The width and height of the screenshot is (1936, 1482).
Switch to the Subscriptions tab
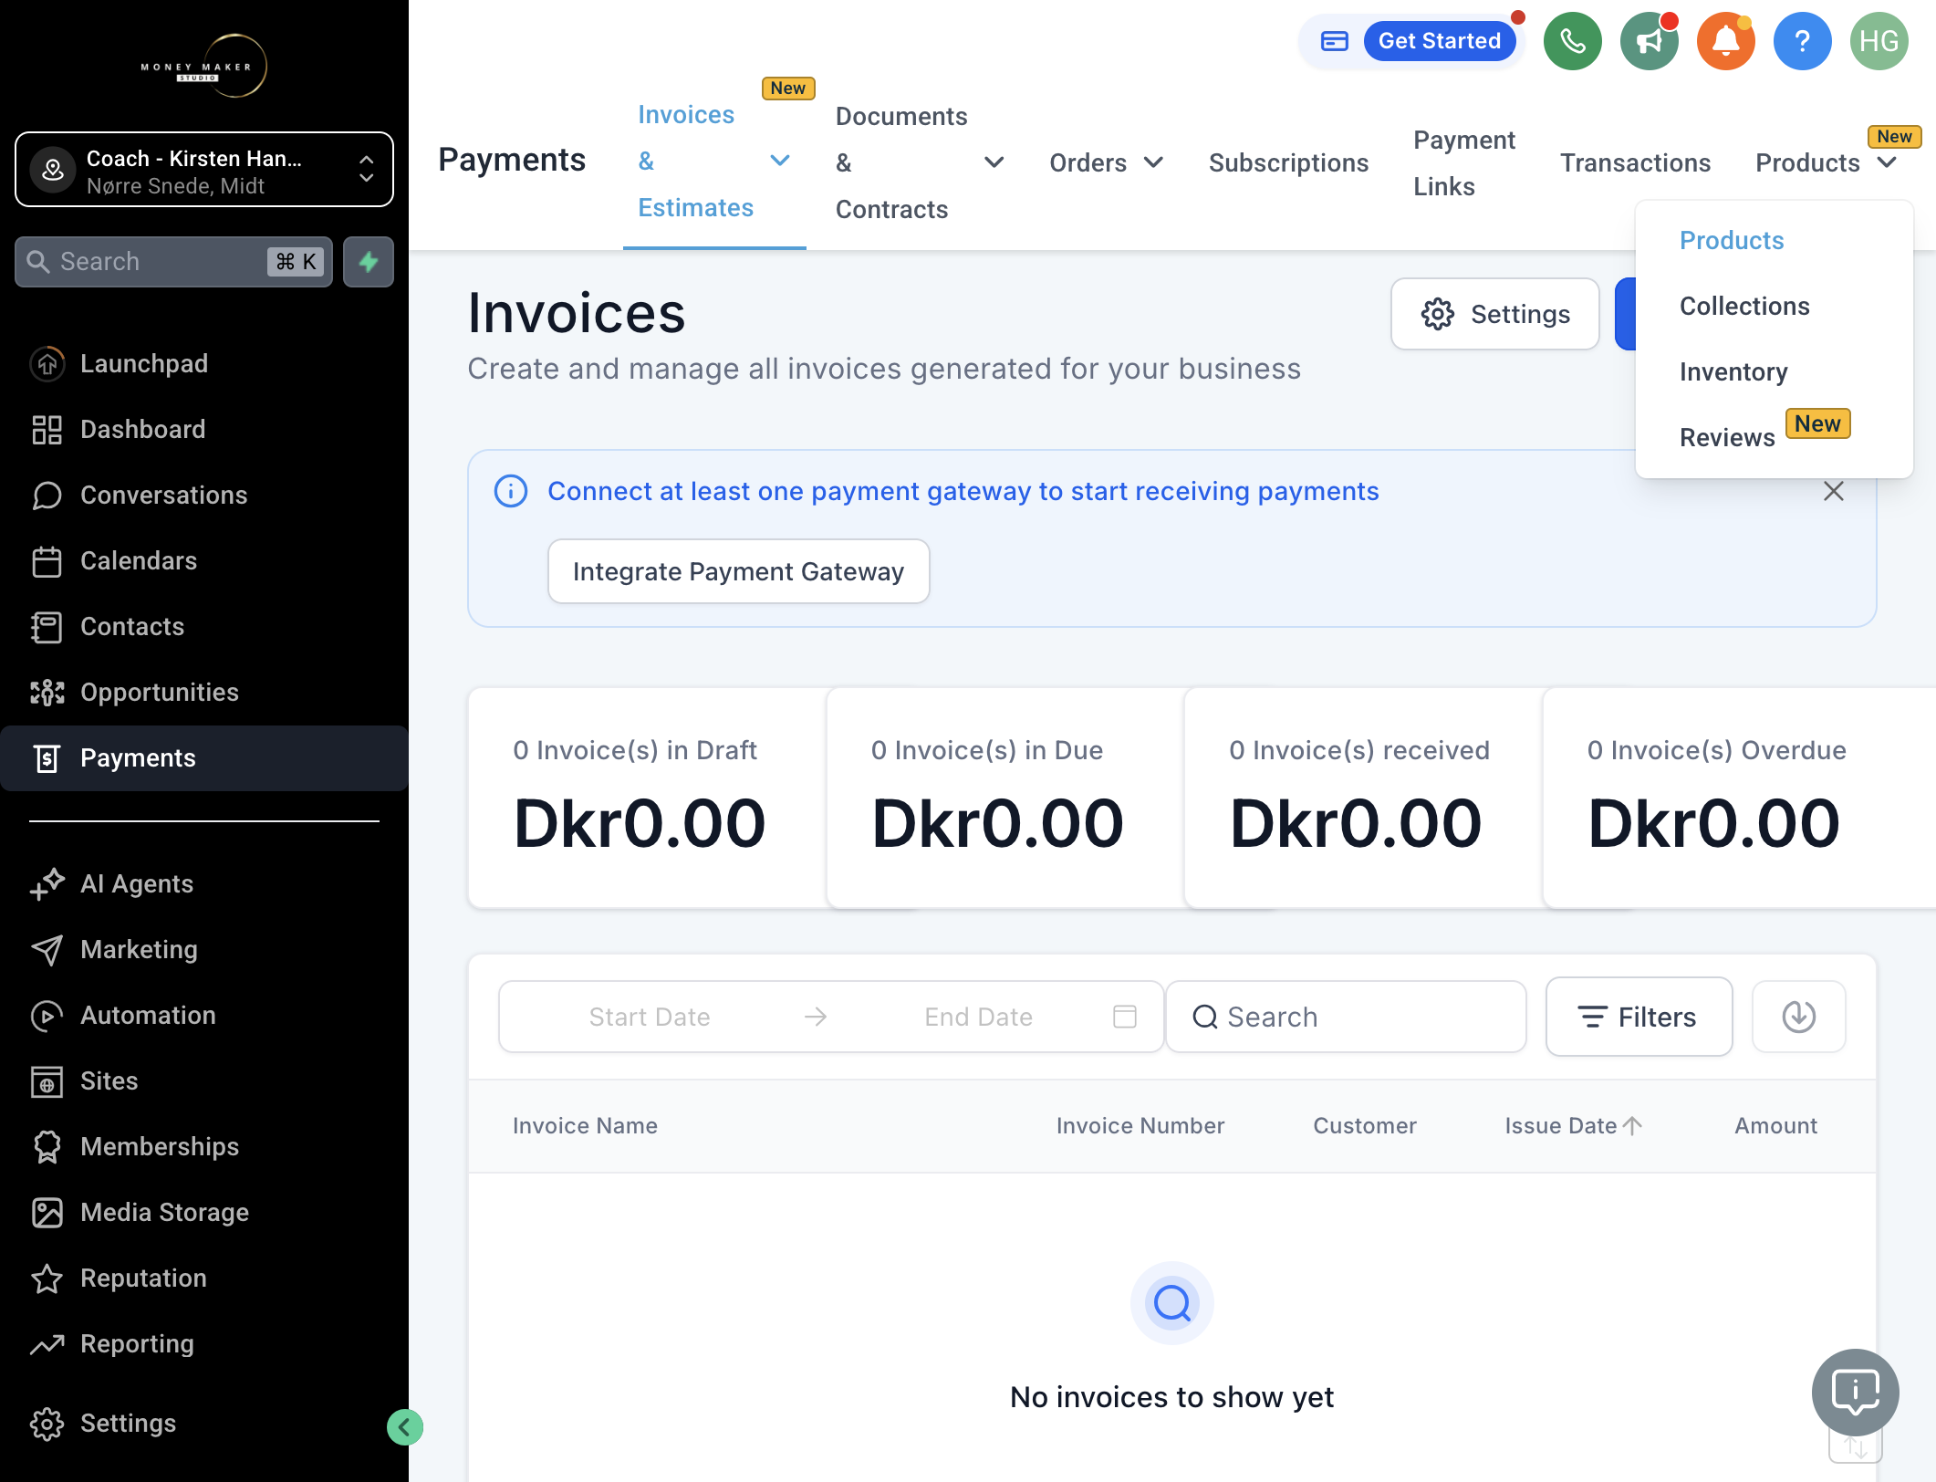coord(1288,162)
